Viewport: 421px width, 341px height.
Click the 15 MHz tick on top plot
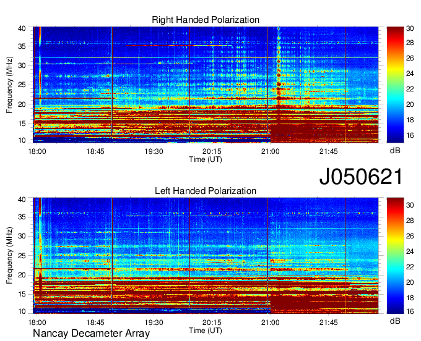[x=22, y=124]
